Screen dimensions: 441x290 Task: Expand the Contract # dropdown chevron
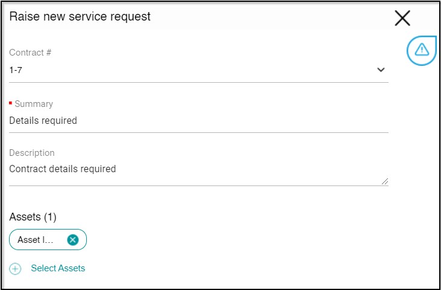pos(381,69)
